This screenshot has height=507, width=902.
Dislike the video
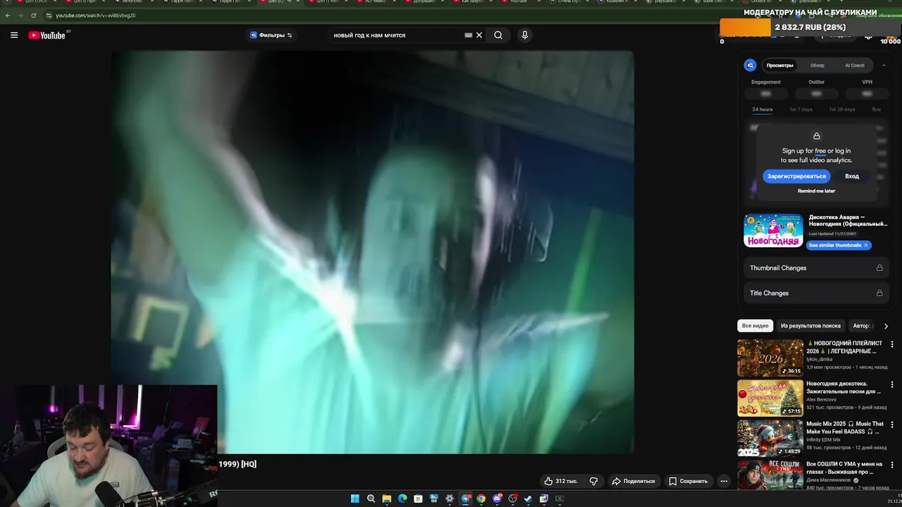click(593, 481)
